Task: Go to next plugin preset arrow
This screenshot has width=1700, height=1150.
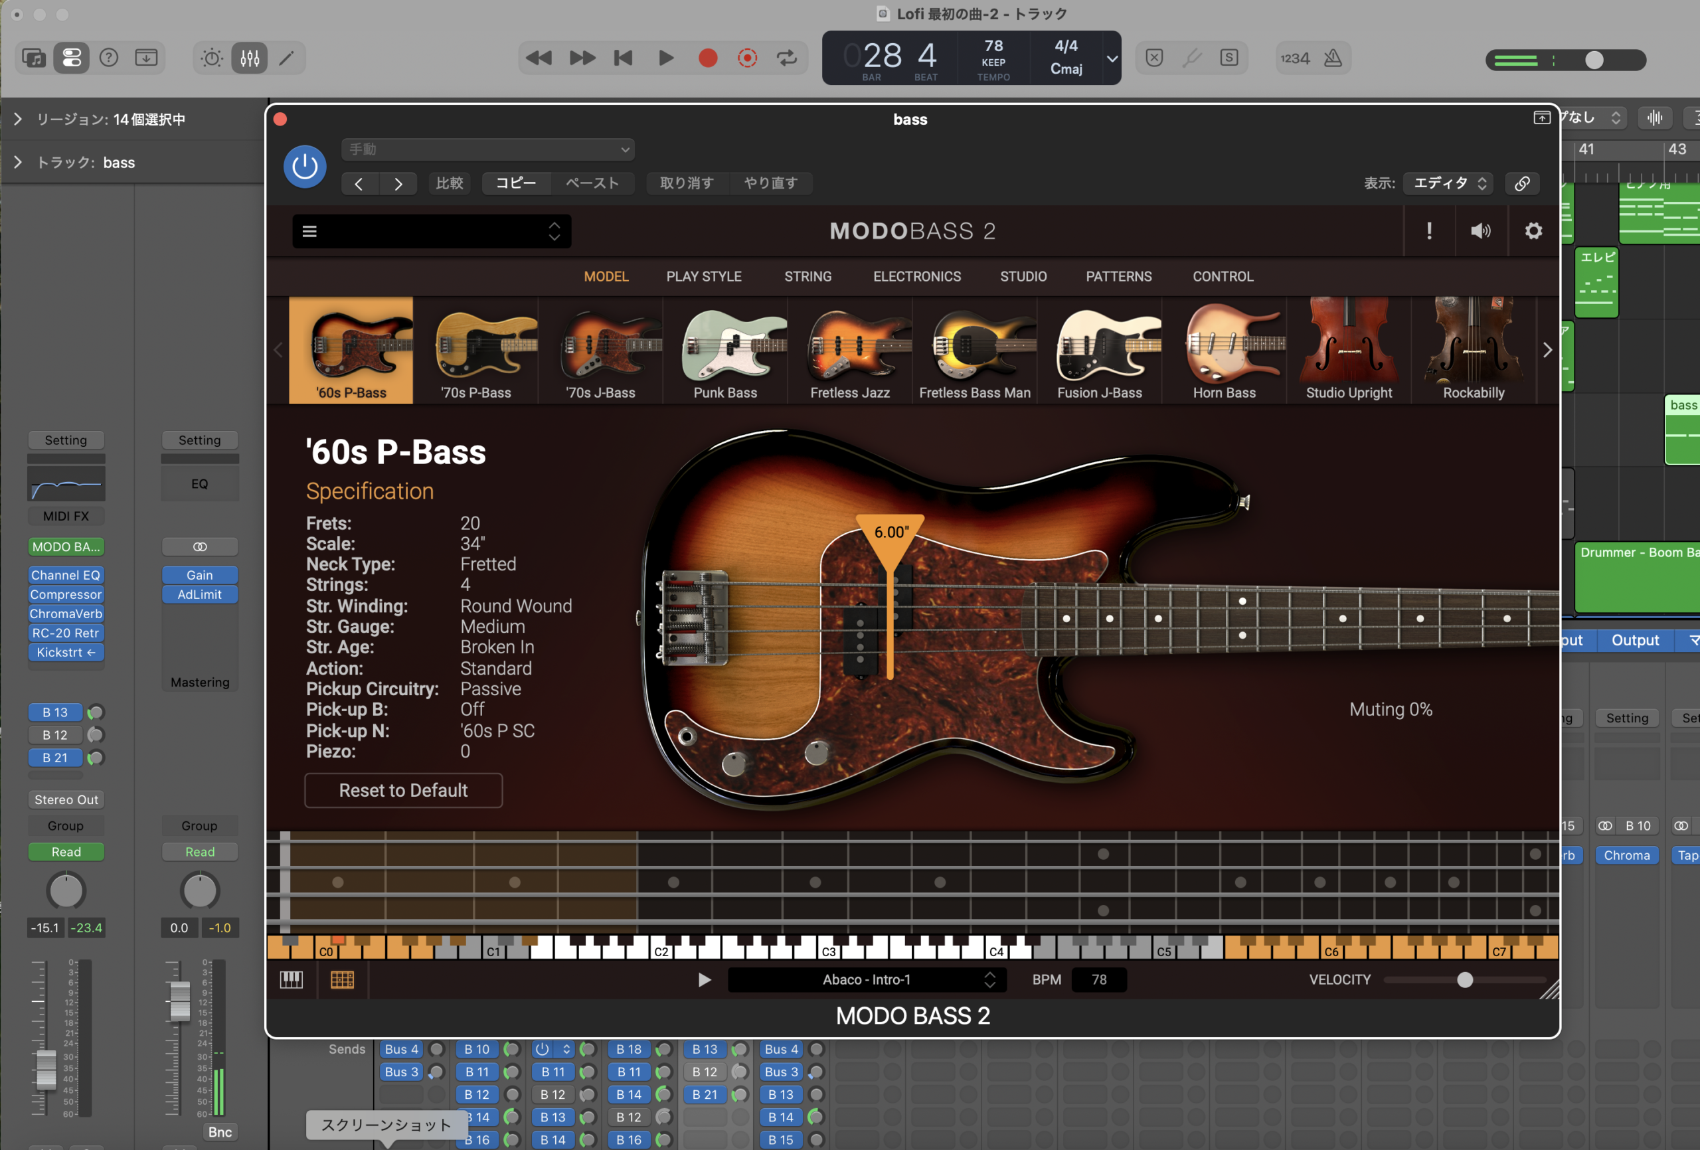Action: tap(398, 184)
